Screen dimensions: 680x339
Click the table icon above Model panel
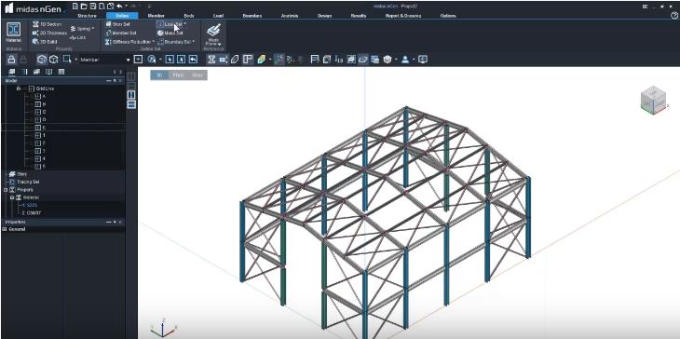[61, 72]
